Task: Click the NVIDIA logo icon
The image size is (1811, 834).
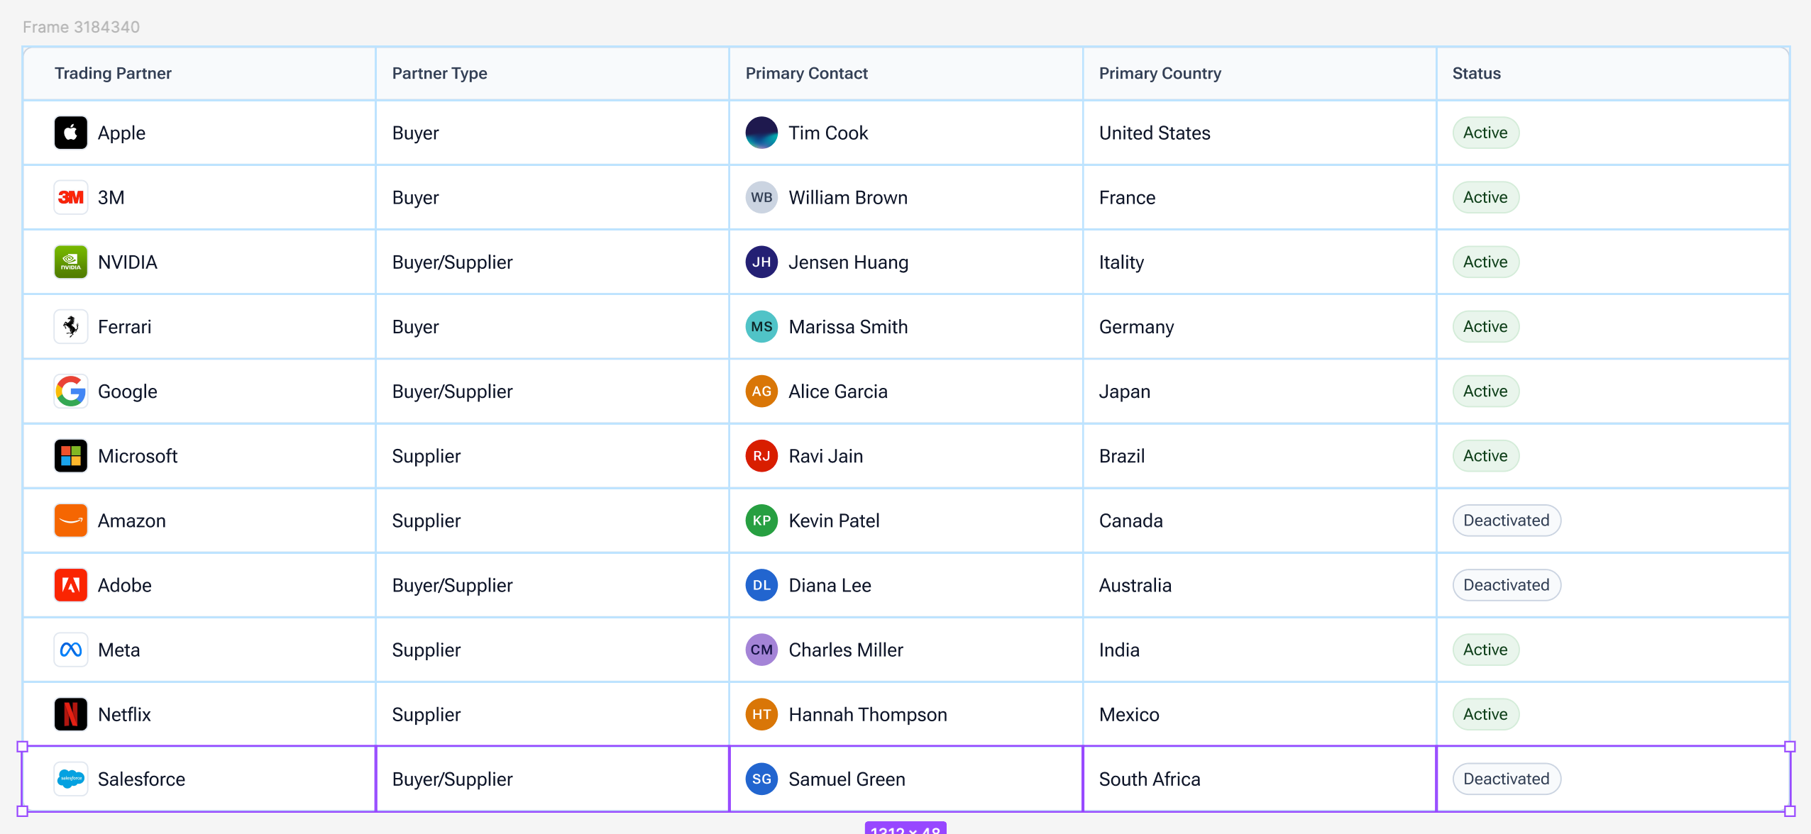Action: [x=71, y=262]
